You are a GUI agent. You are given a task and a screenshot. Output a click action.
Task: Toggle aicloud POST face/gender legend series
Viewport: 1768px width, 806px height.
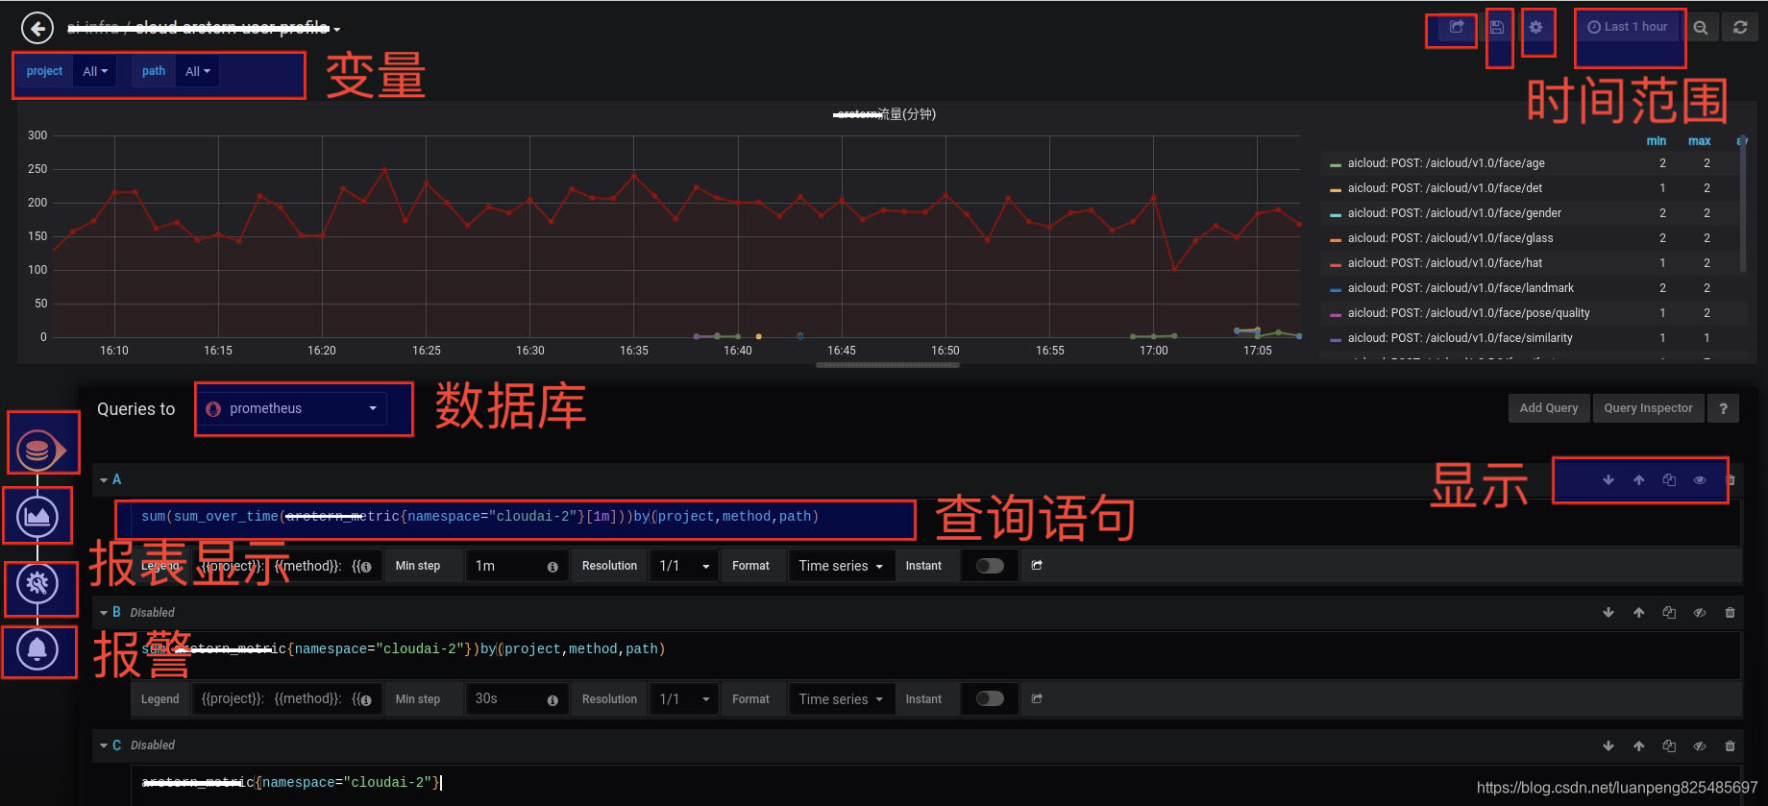point(1454,213)
